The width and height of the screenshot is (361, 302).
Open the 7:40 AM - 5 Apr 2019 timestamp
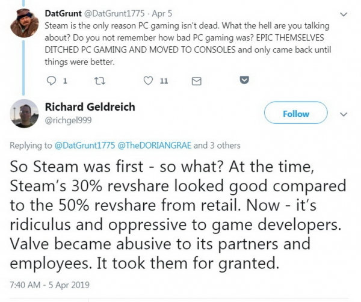pyautogui.click(x=48, y=282)
